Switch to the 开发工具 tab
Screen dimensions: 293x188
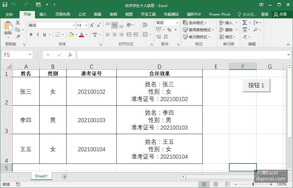[x=148, y=14]
